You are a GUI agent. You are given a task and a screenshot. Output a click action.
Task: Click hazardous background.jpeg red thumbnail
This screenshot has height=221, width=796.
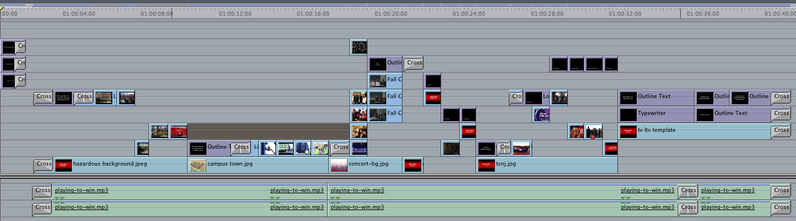coord(63,165)
